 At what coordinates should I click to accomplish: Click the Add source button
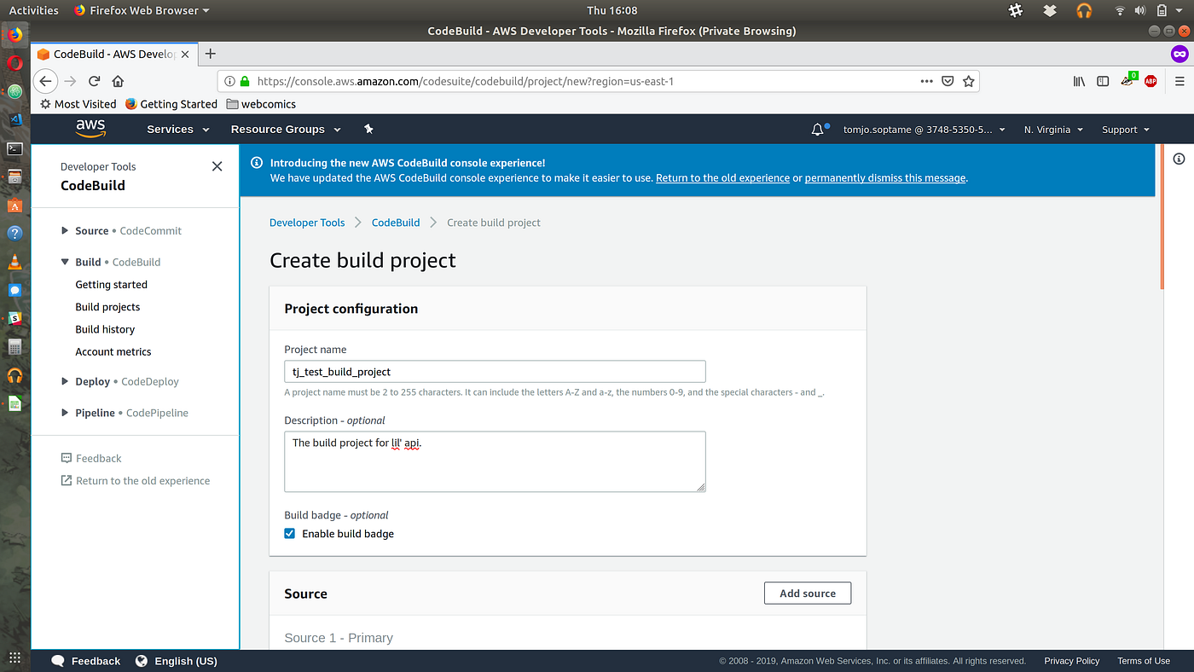(807, 593)
